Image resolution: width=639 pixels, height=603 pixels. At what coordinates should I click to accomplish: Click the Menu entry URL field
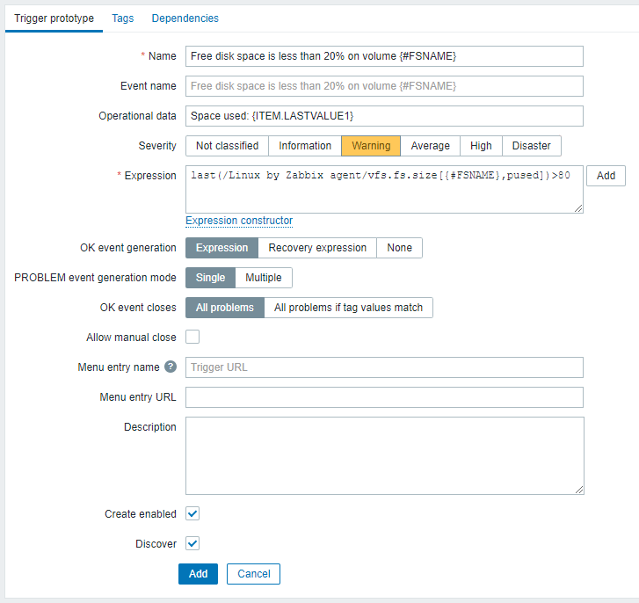coord(384,397)
